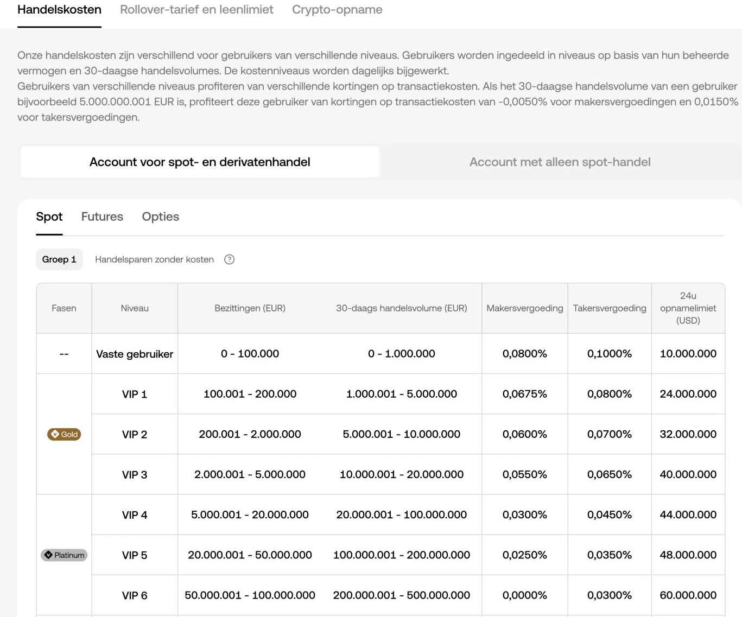
Task: Open the Crypto-opname tab
Action: (x=337, y=10)
